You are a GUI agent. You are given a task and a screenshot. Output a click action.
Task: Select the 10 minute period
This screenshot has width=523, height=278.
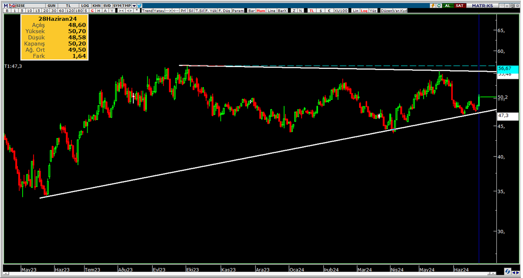(30, 10)
